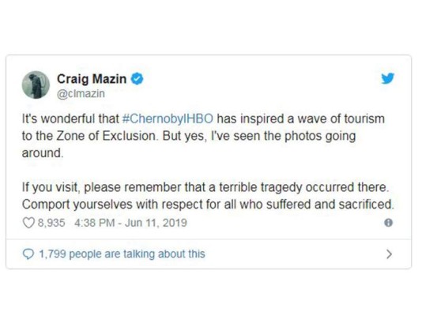Viewport: 422px width, 316px height.
Task: Follow the #ChernobylHBO hashtag link
Action: click(168, 118)
